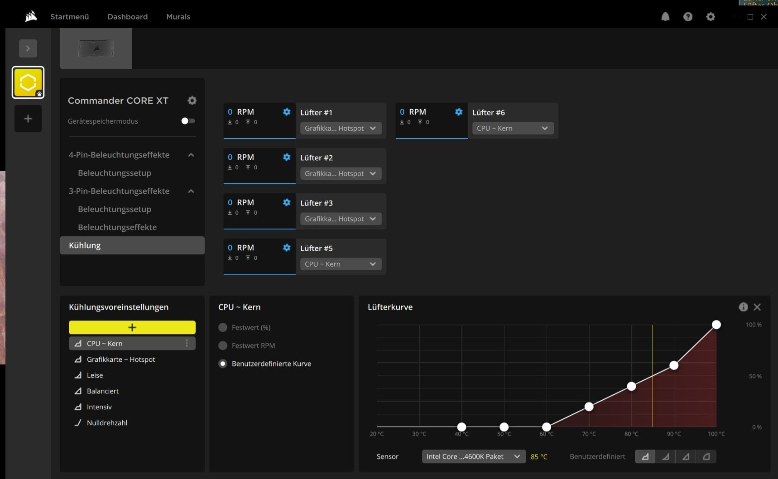Open the Sensor dropdown Intel Core ...4600K Paket
The height and width of the screenshot is (479, 778).
point(474,456)
